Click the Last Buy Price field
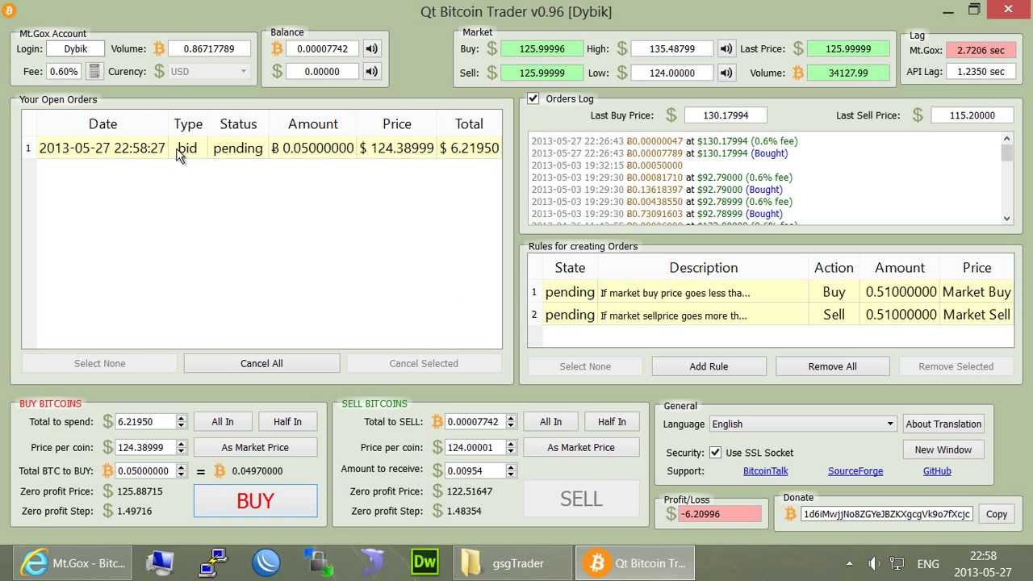Image resolution: width=1033 pixels, height=581 pixels. (x=725, y=115)
